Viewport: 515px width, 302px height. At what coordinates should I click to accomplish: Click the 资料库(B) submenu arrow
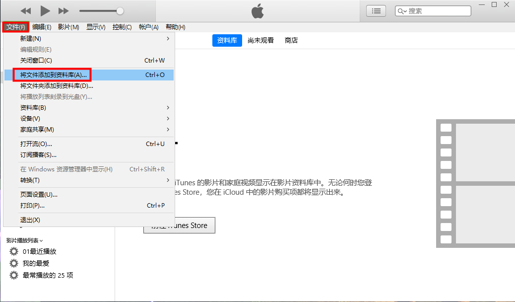[x=168, y=108]
